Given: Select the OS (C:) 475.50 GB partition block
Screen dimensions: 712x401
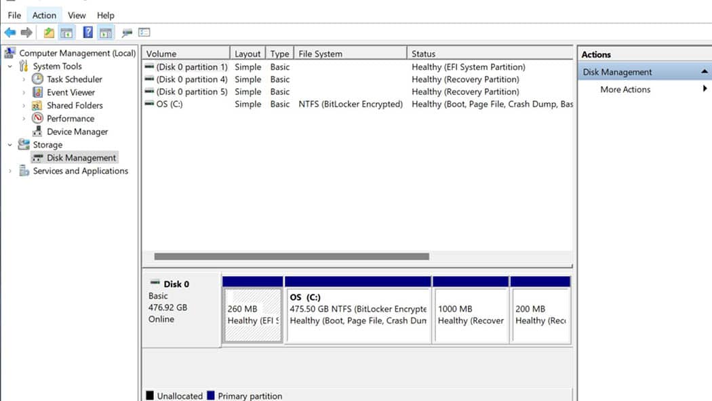Looking at the screenshot, I should [x=358, y=310].
